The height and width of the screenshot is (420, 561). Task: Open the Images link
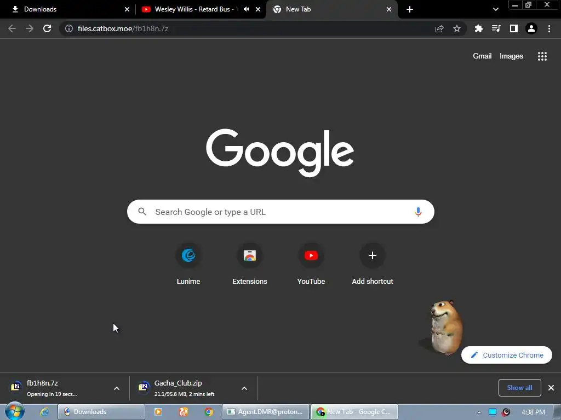tap(511, 56)
